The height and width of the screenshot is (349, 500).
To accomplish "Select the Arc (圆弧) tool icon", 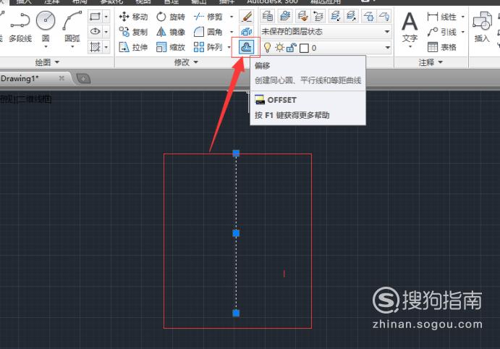I will (x=72, y=20).
